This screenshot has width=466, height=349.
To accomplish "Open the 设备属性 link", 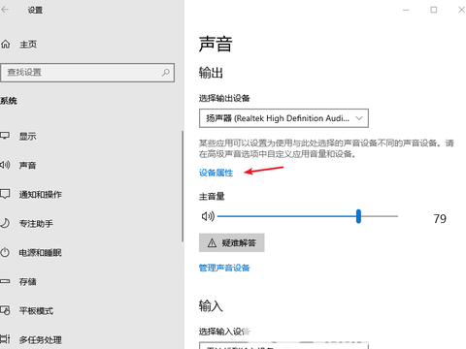I will 216,173.
